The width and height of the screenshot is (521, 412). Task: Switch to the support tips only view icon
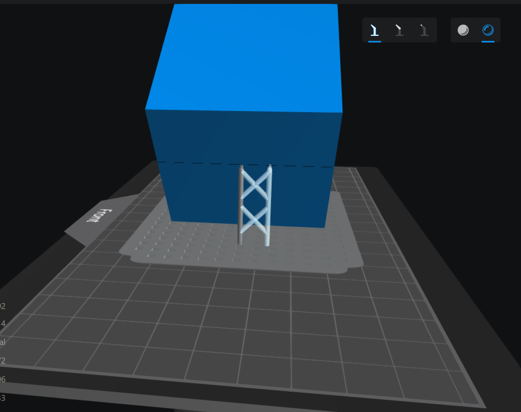(399, 30)
